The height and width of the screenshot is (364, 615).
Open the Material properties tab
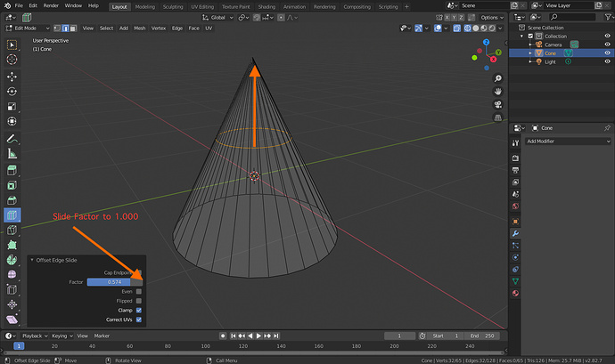515,293
